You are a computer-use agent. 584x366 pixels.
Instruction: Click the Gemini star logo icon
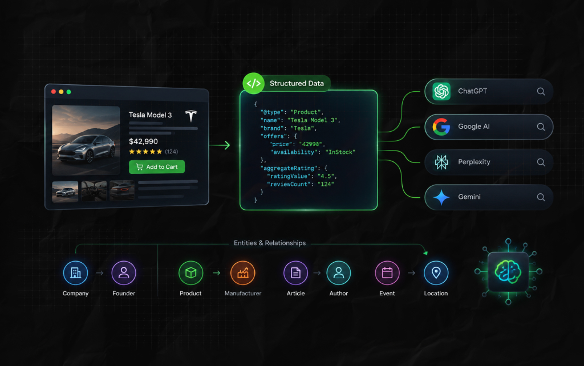[x=441, y=197]
